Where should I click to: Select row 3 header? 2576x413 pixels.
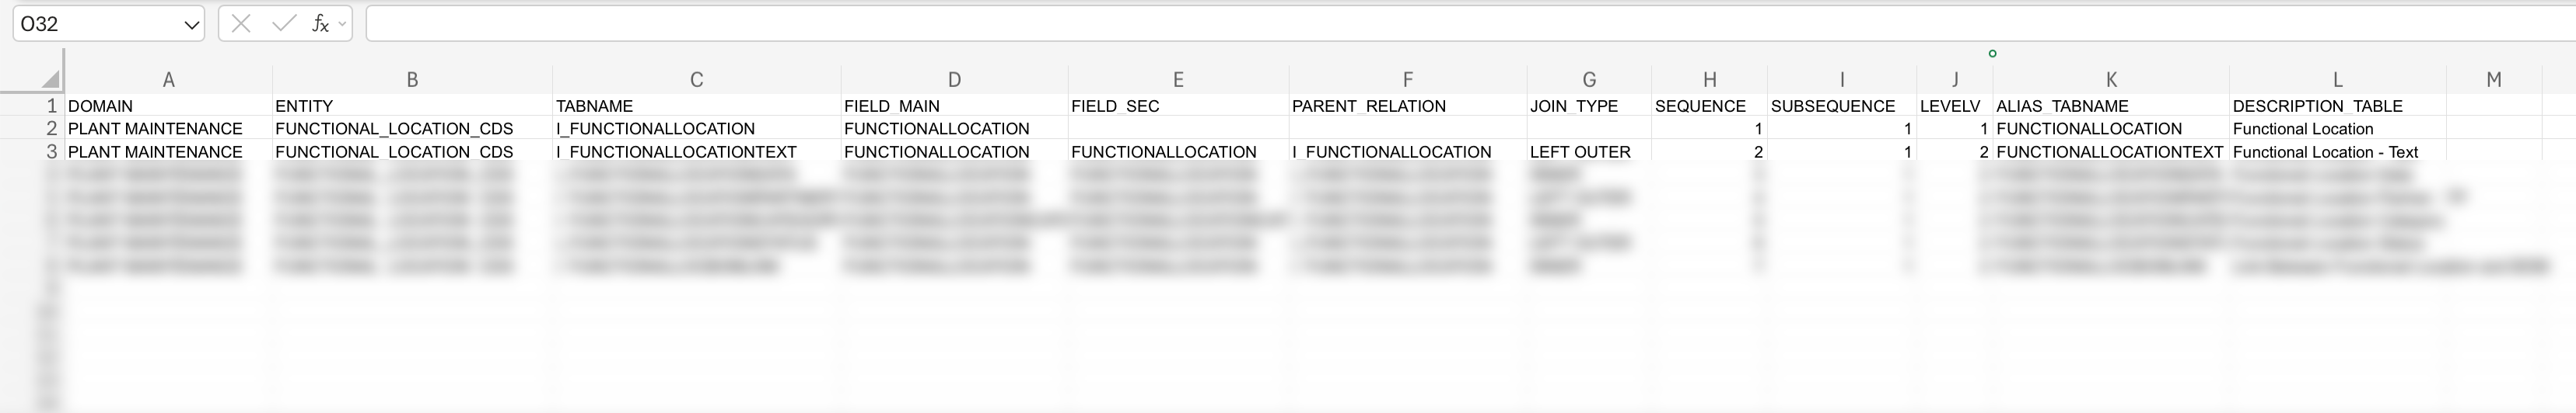(x=50, y=151)
